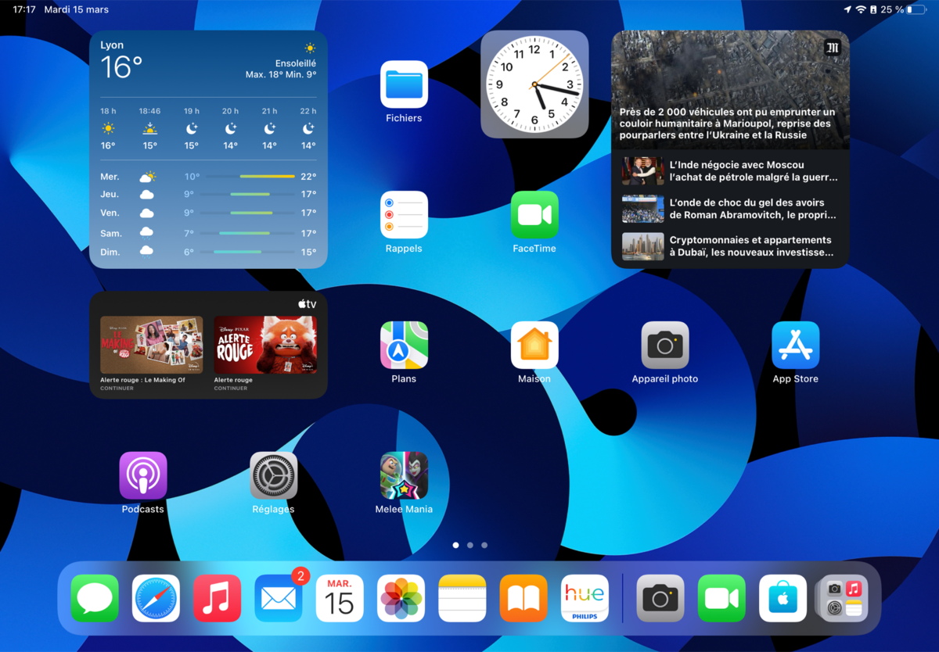939x652 pixels.
Task: Tap the Wi-Fi icon in status bar
Action: tap(861, 9)
